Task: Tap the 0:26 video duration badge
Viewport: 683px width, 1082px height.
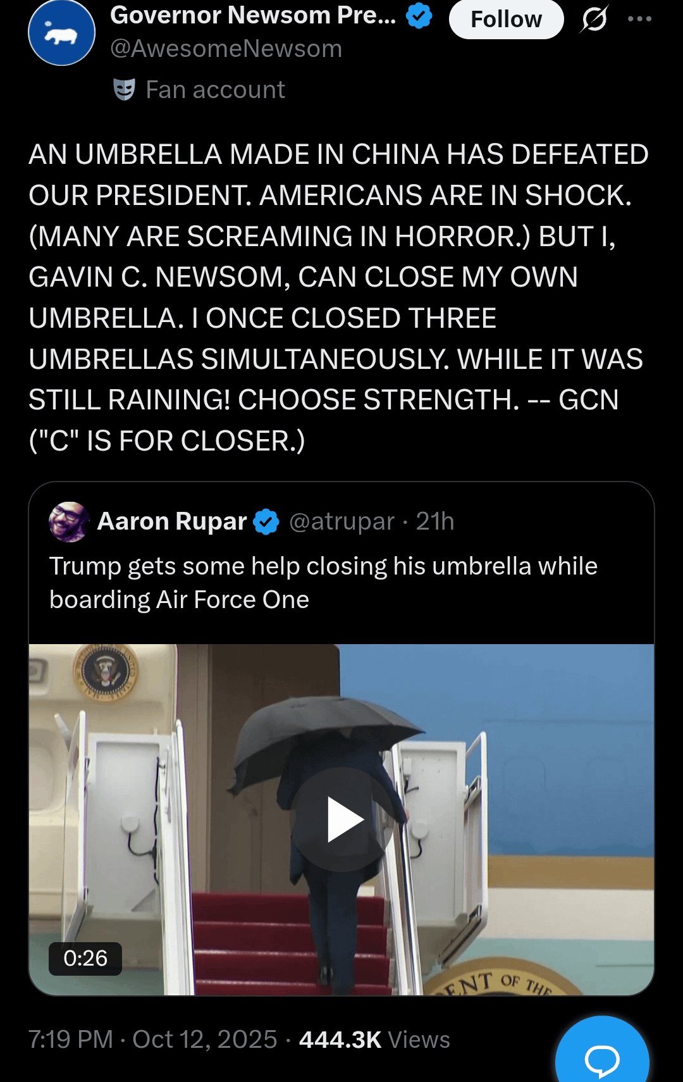Action: 85,958
